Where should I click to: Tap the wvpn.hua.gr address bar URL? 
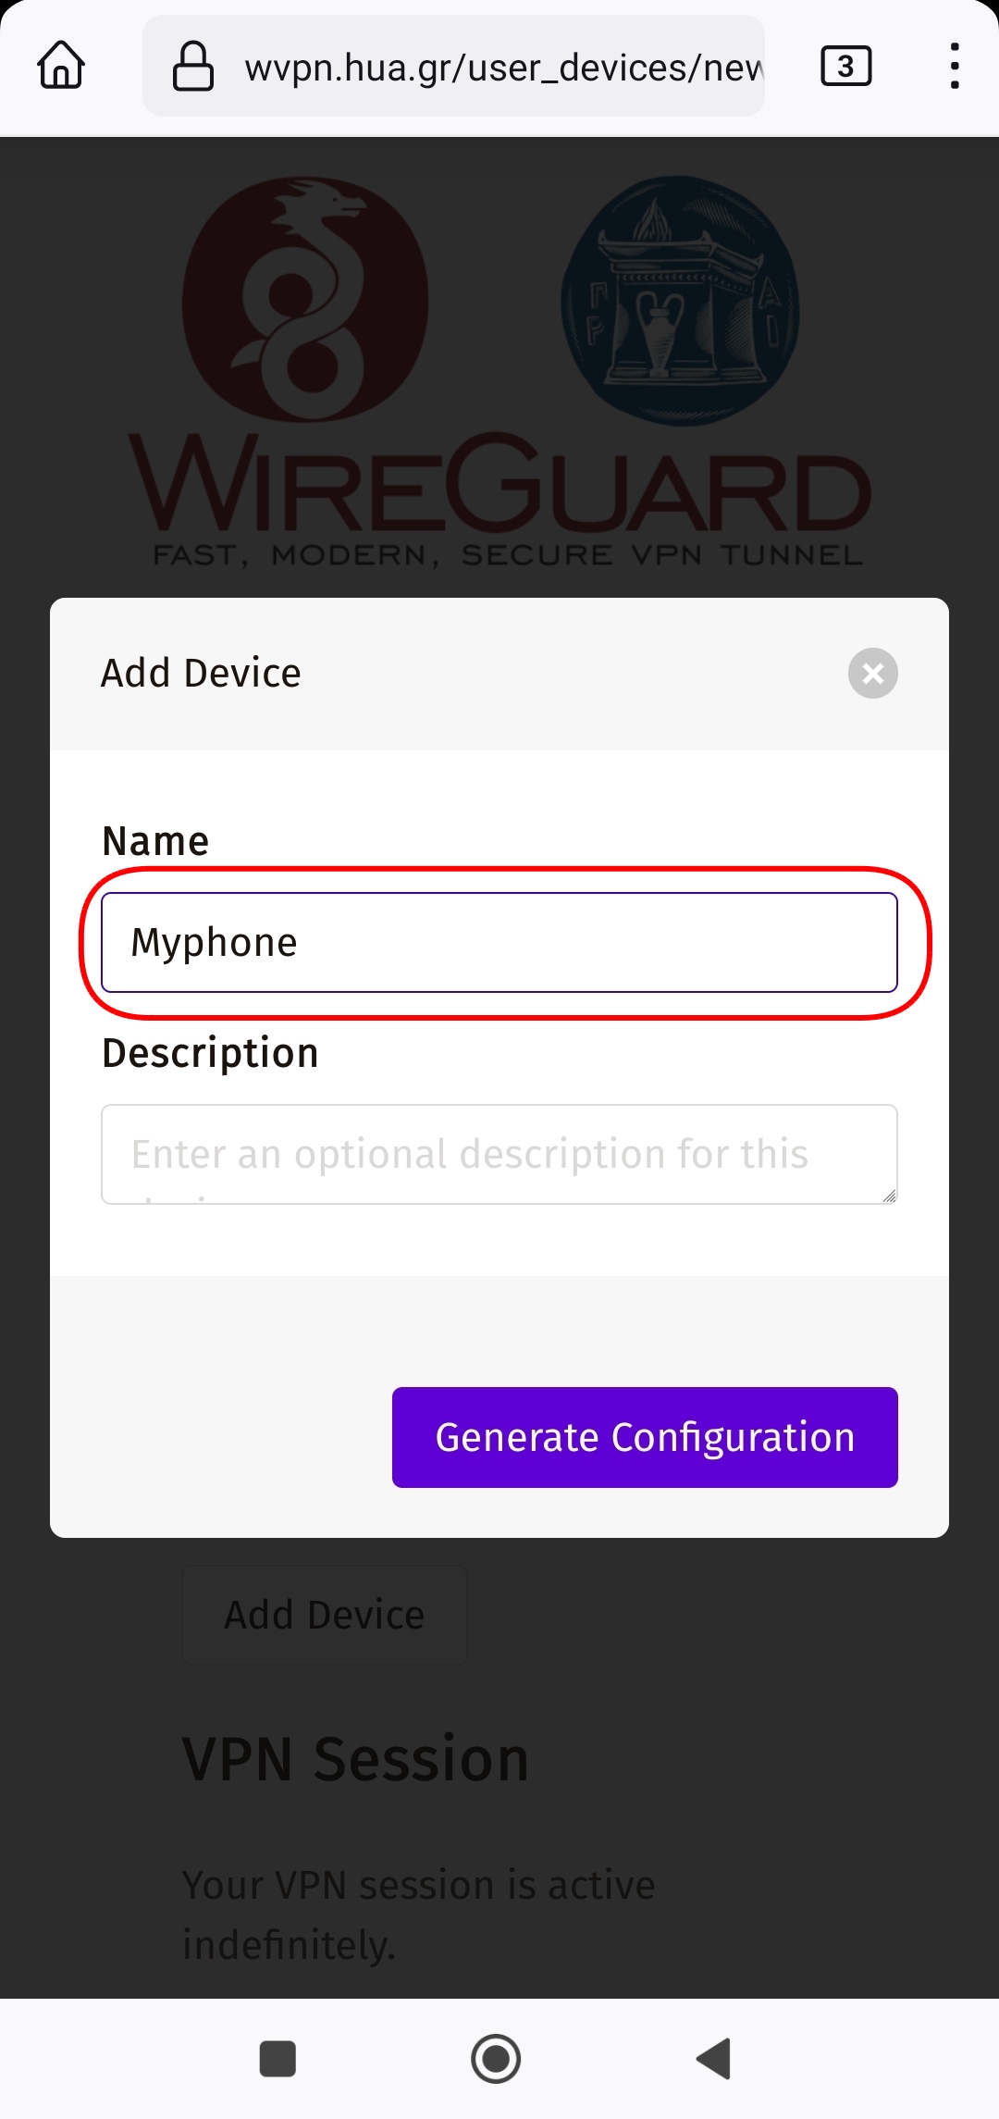coord(503,68)
